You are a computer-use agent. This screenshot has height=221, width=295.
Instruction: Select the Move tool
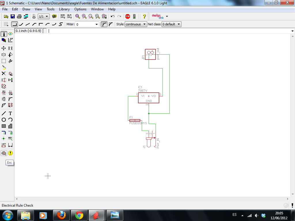[4, 48]
